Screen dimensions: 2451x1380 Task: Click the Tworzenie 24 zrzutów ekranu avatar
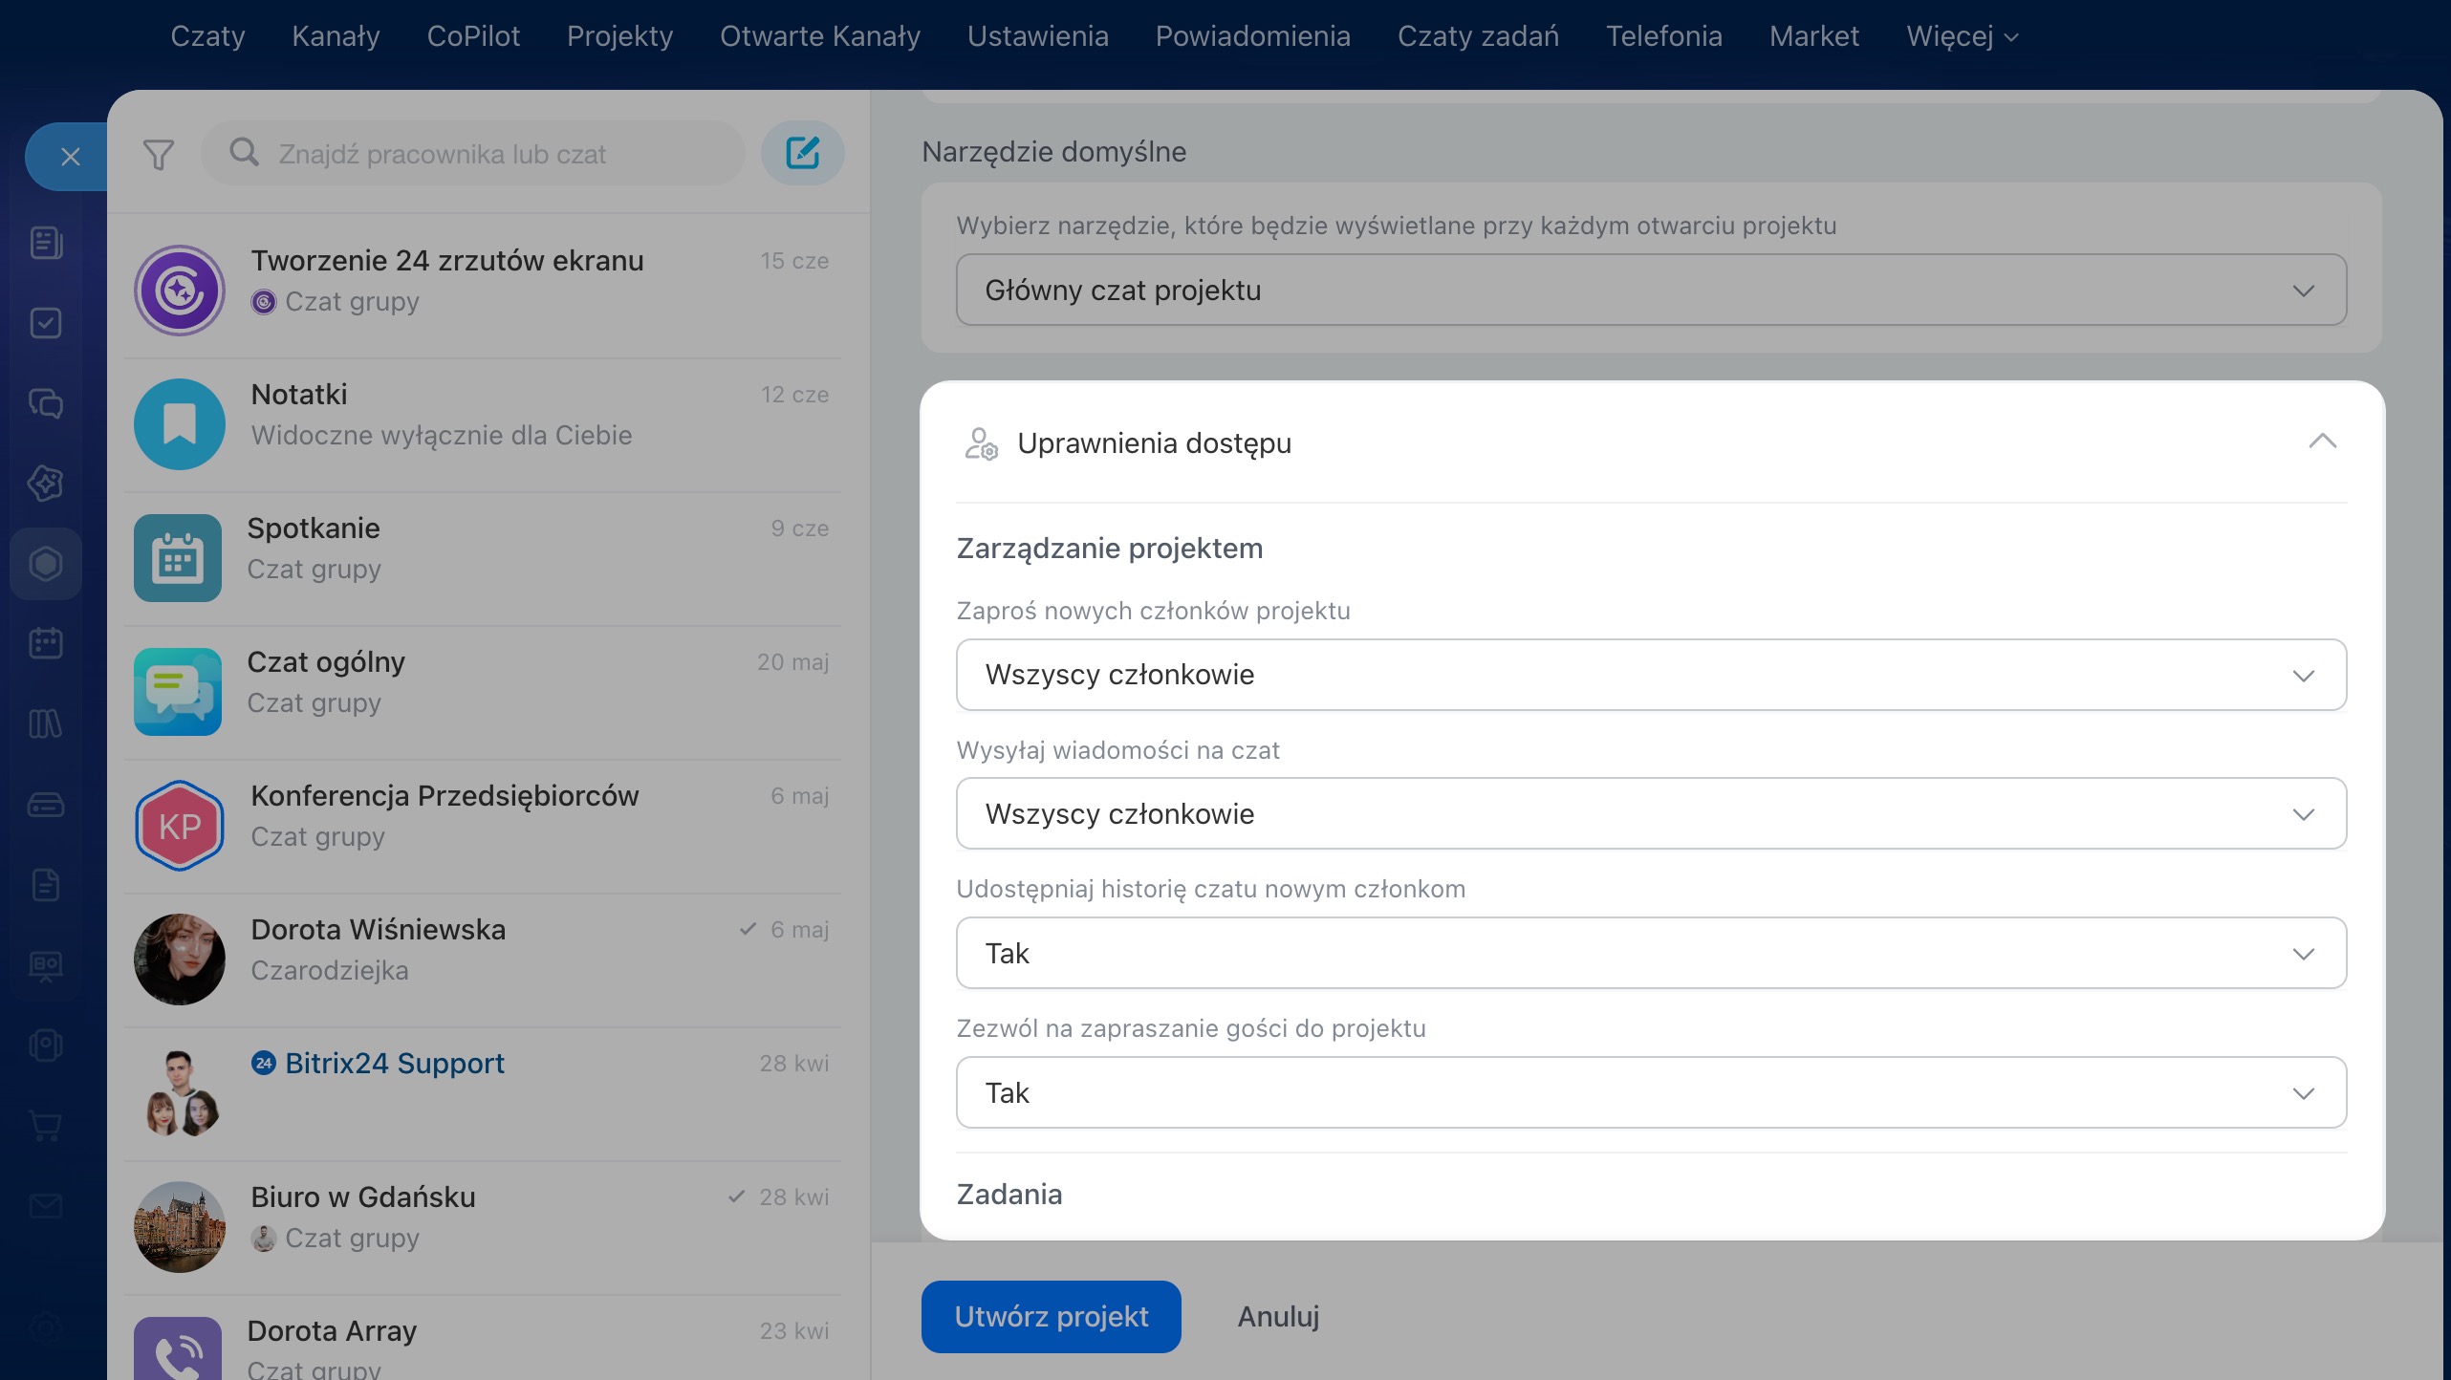point(180,291)
